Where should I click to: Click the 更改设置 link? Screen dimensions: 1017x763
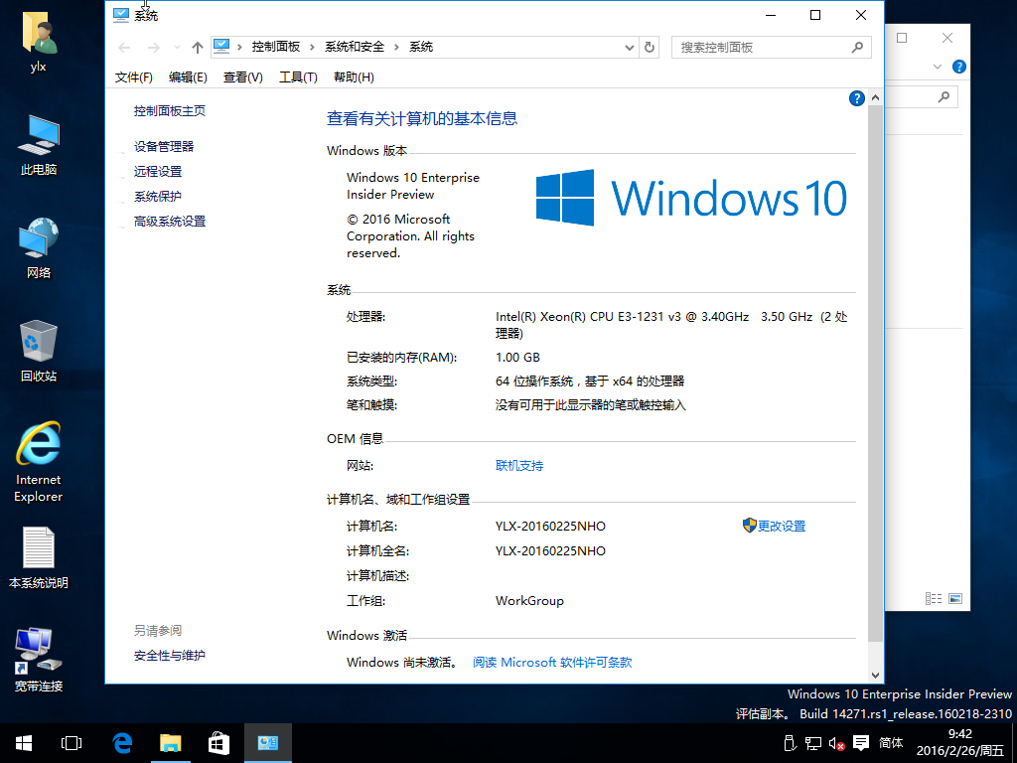781,526
